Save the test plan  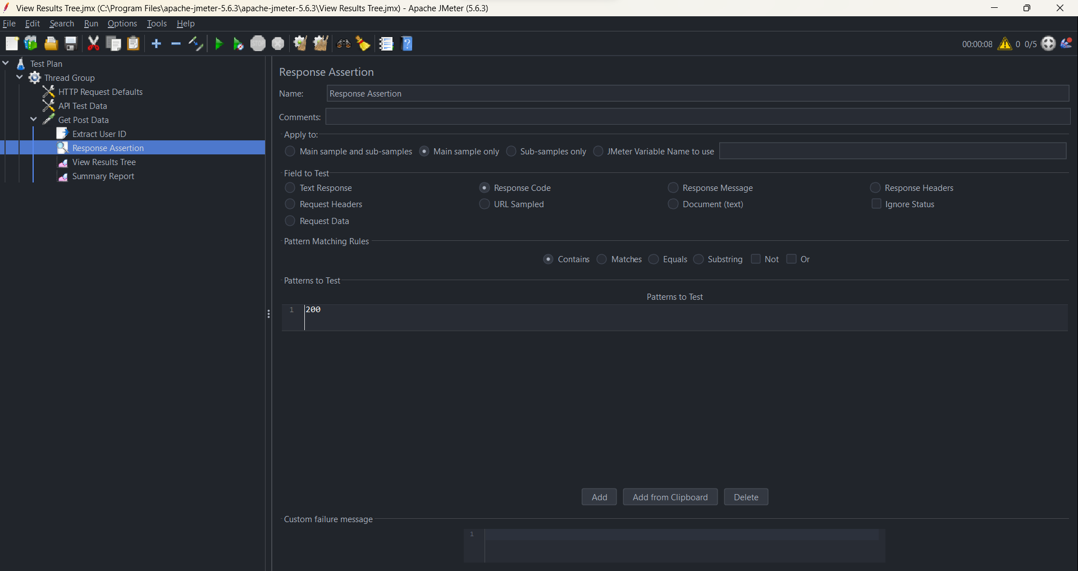[x=70, y=43]
